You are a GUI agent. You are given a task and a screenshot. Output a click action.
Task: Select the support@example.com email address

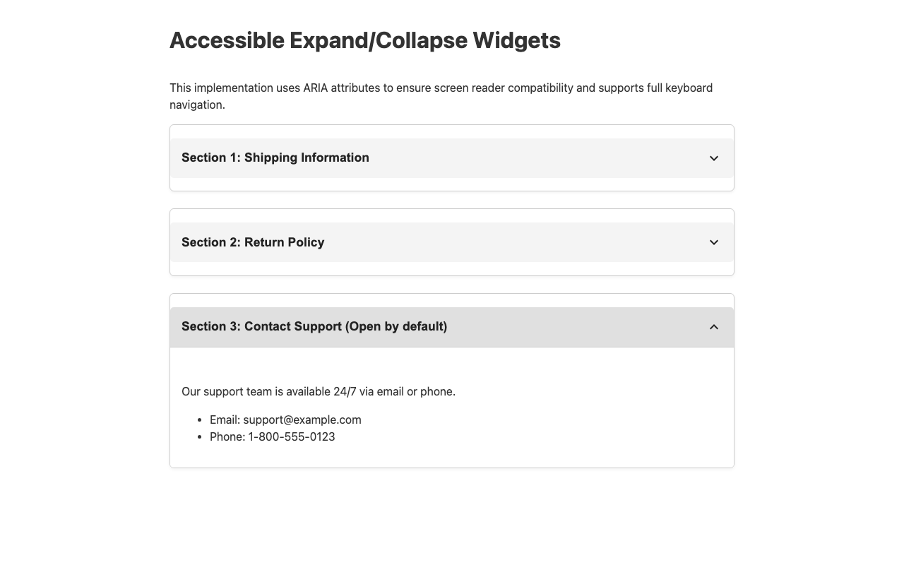pos(302,420)
